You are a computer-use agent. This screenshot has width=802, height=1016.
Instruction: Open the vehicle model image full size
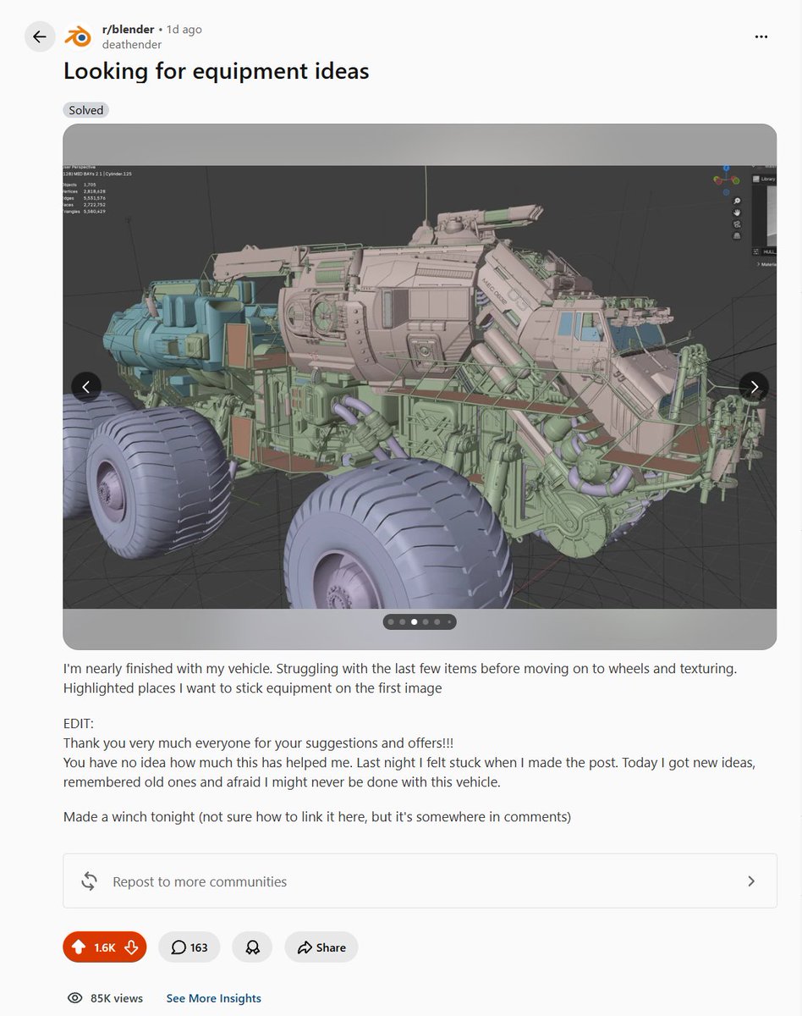[420, 387]
